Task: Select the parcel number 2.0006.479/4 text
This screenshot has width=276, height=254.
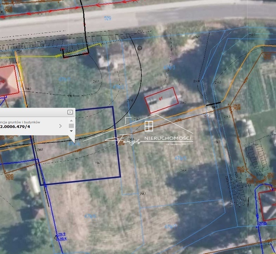Action: [x=16, y=126]
